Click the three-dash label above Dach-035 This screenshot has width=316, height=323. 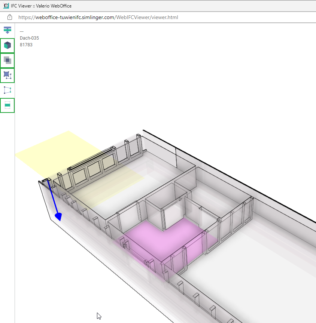click(22, 32)
